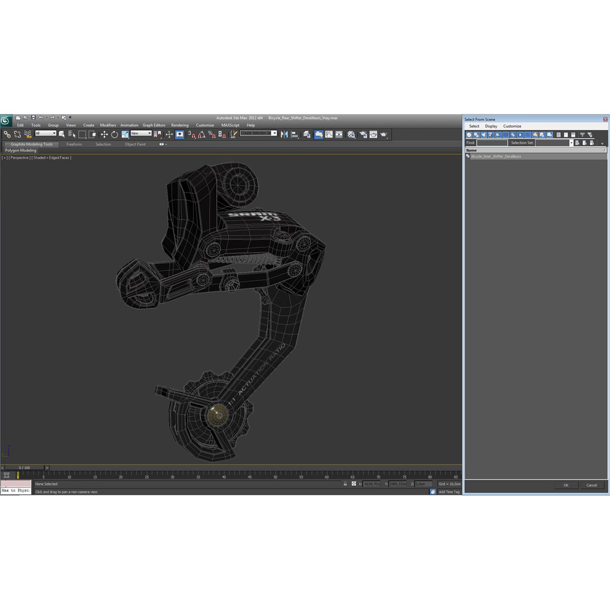Click the Save File quick access icon
Image resolution: width=610 pixels, height=610 pixels.
[33, 117]
